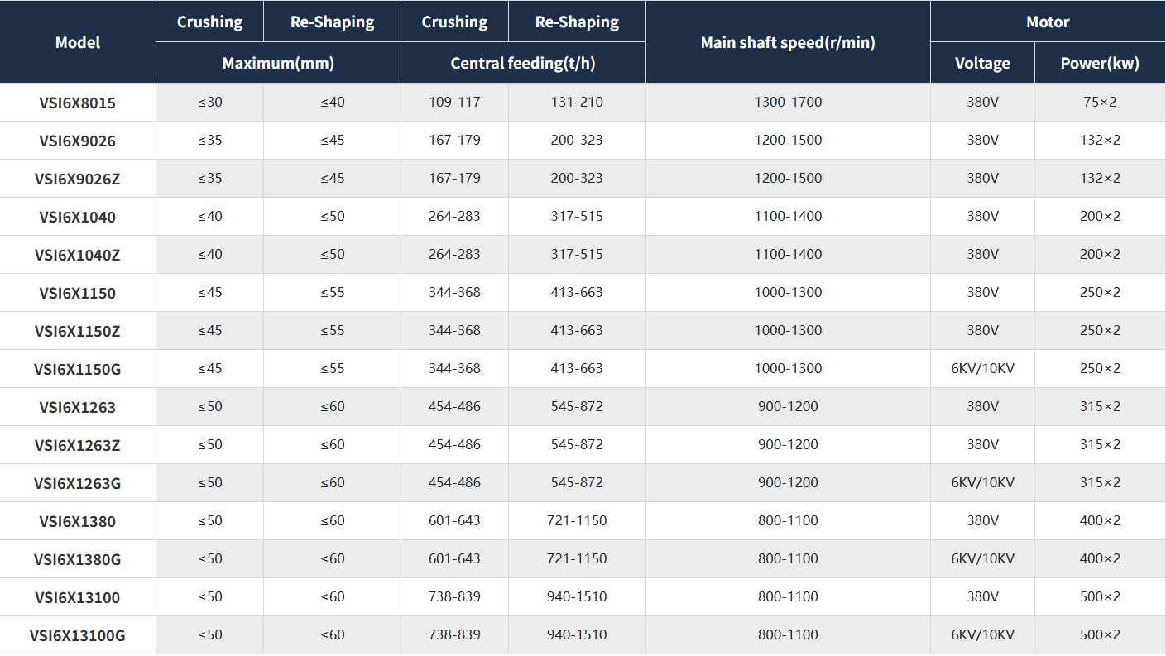Click the VSI6X1150G model cell
The height and width of the screenshot is (656, 1166).
78,369
